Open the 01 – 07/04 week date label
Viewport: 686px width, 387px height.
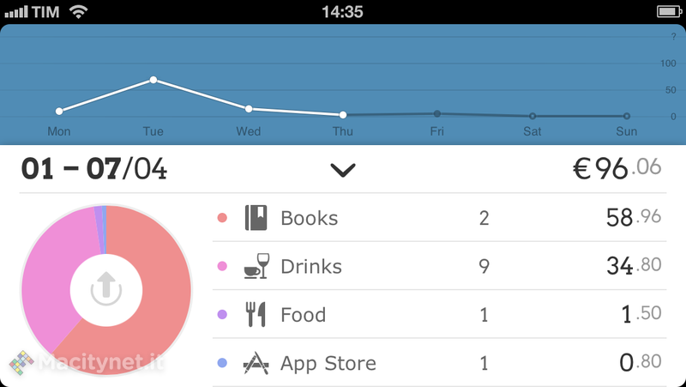[x=94, y=169]
